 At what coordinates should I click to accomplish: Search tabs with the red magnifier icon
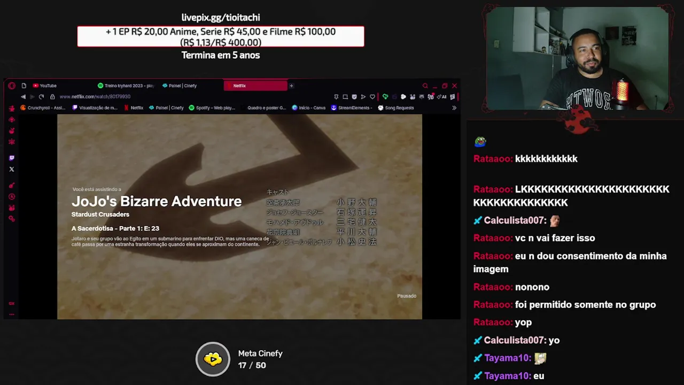(x=425, y=86)
